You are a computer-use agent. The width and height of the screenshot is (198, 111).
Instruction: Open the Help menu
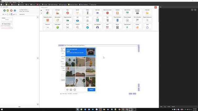pos(22,2)
